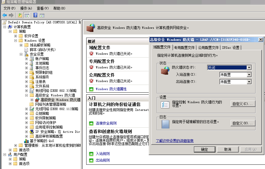Screen dimensions: 265x169
Task: Expand the 域名解析策略 node
Action: tap(21, 45)
